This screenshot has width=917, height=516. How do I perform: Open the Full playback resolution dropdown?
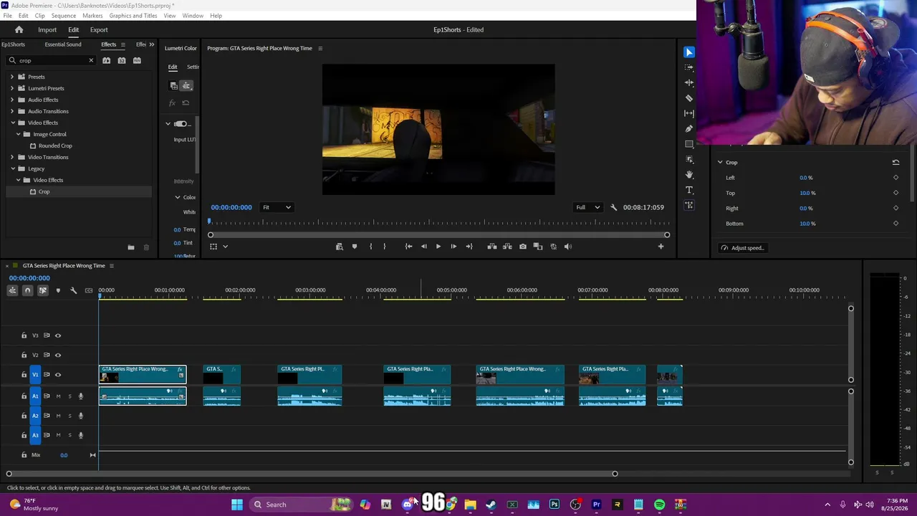tap(589, 208)
